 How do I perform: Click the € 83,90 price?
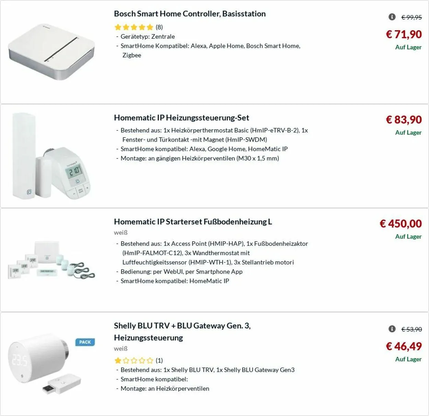coord(404,120)
